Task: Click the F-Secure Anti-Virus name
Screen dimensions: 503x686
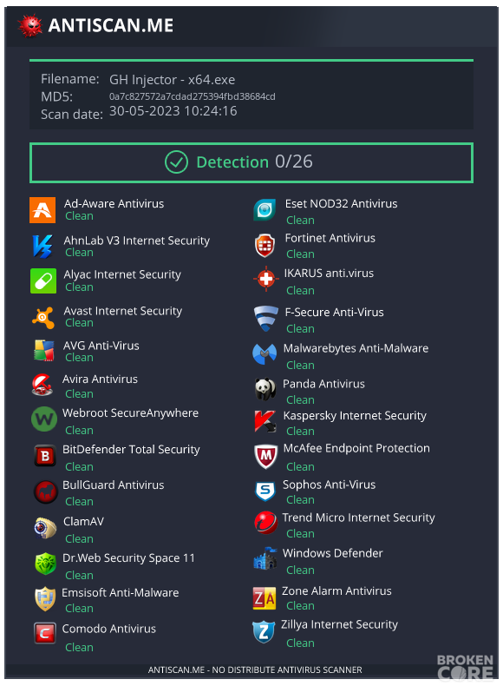Action: [334, 312]
